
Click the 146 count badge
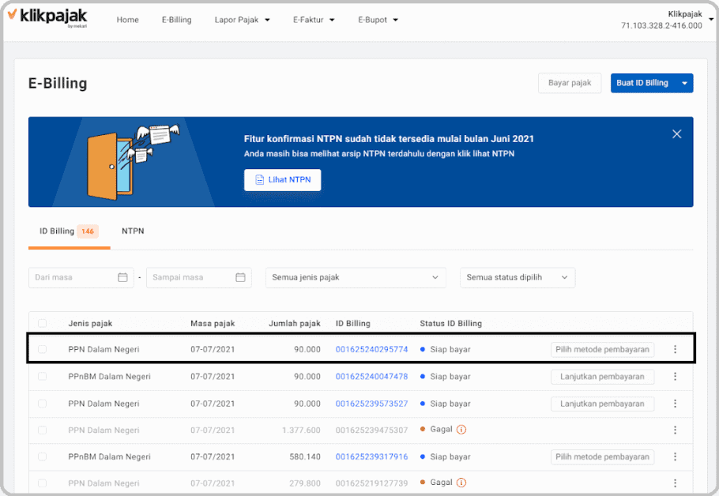tap(88, 231)
